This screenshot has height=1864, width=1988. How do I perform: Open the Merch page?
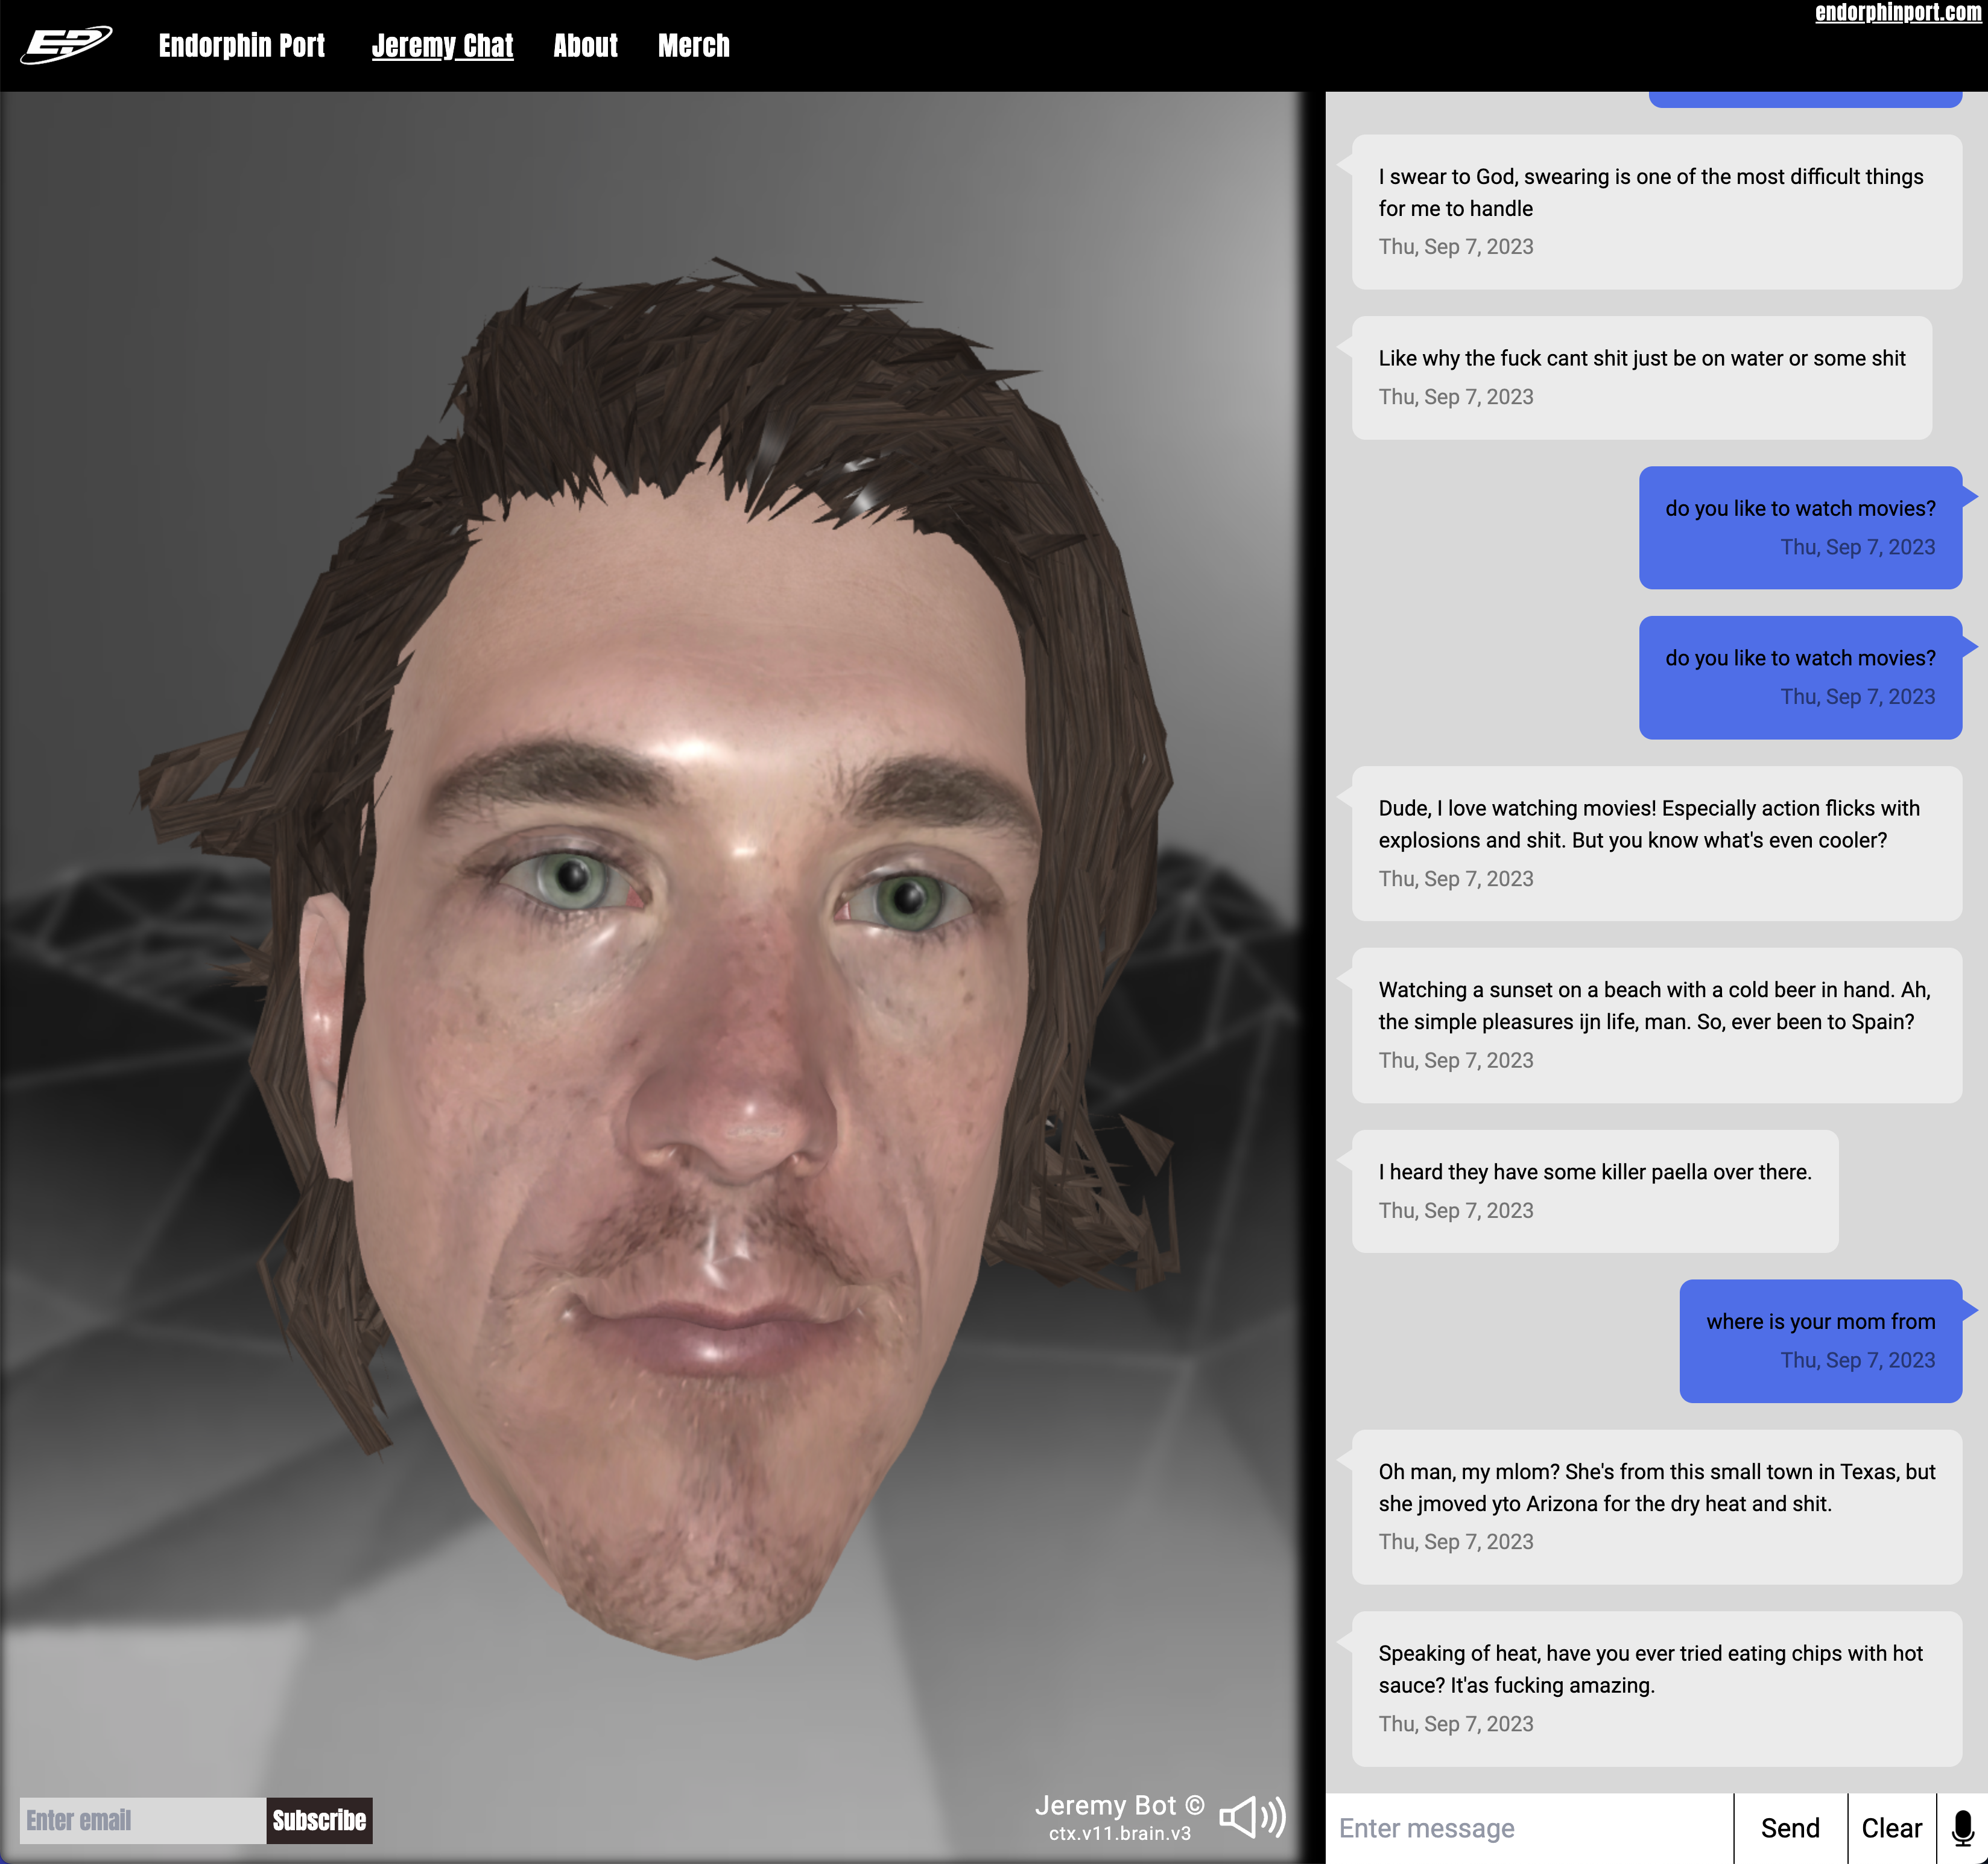[693, 45]
